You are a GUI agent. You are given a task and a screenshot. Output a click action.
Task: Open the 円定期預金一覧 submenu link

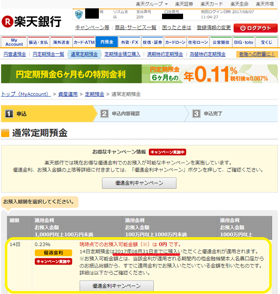coord(48,54)
